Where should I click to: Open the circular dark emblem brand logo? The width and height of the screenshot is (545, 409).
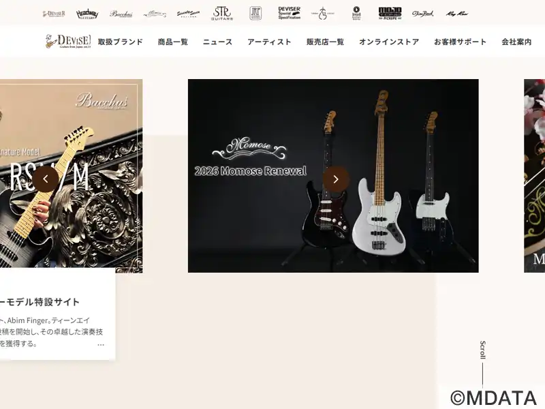tap(356, 14)
